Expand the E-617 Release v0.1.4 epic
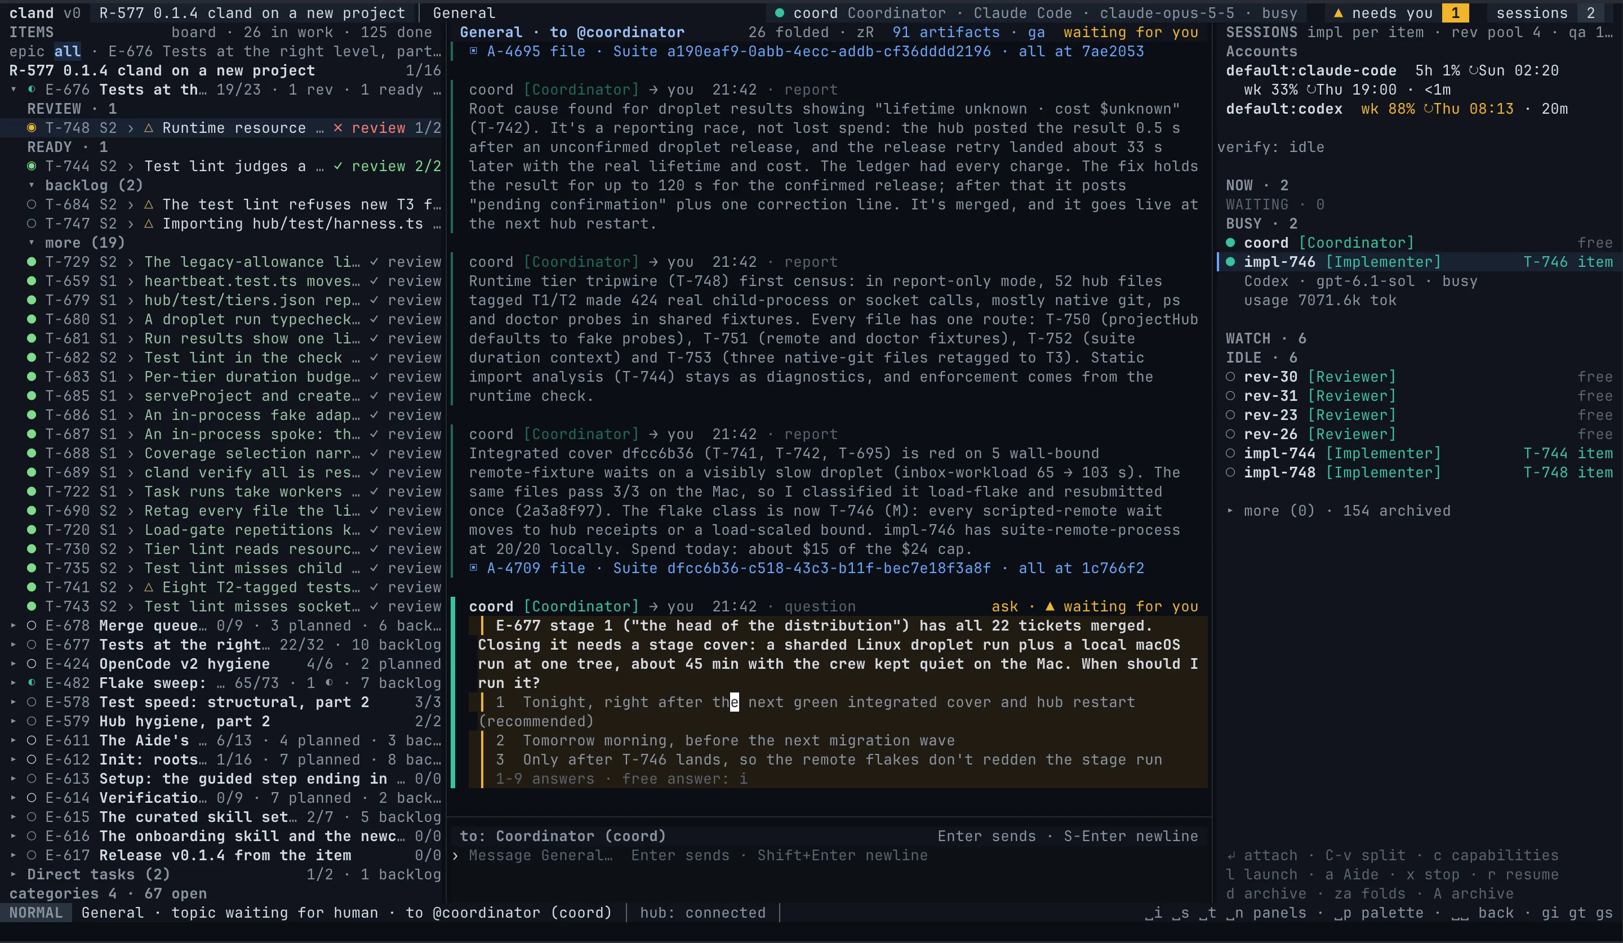Screen dimensions: 1623x943 point(13,856)
